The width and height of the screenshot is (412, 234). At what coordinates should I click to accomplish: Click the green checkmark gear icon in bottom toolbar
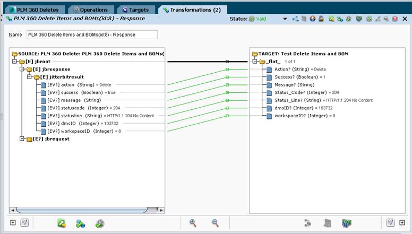(x=100, y=223)
